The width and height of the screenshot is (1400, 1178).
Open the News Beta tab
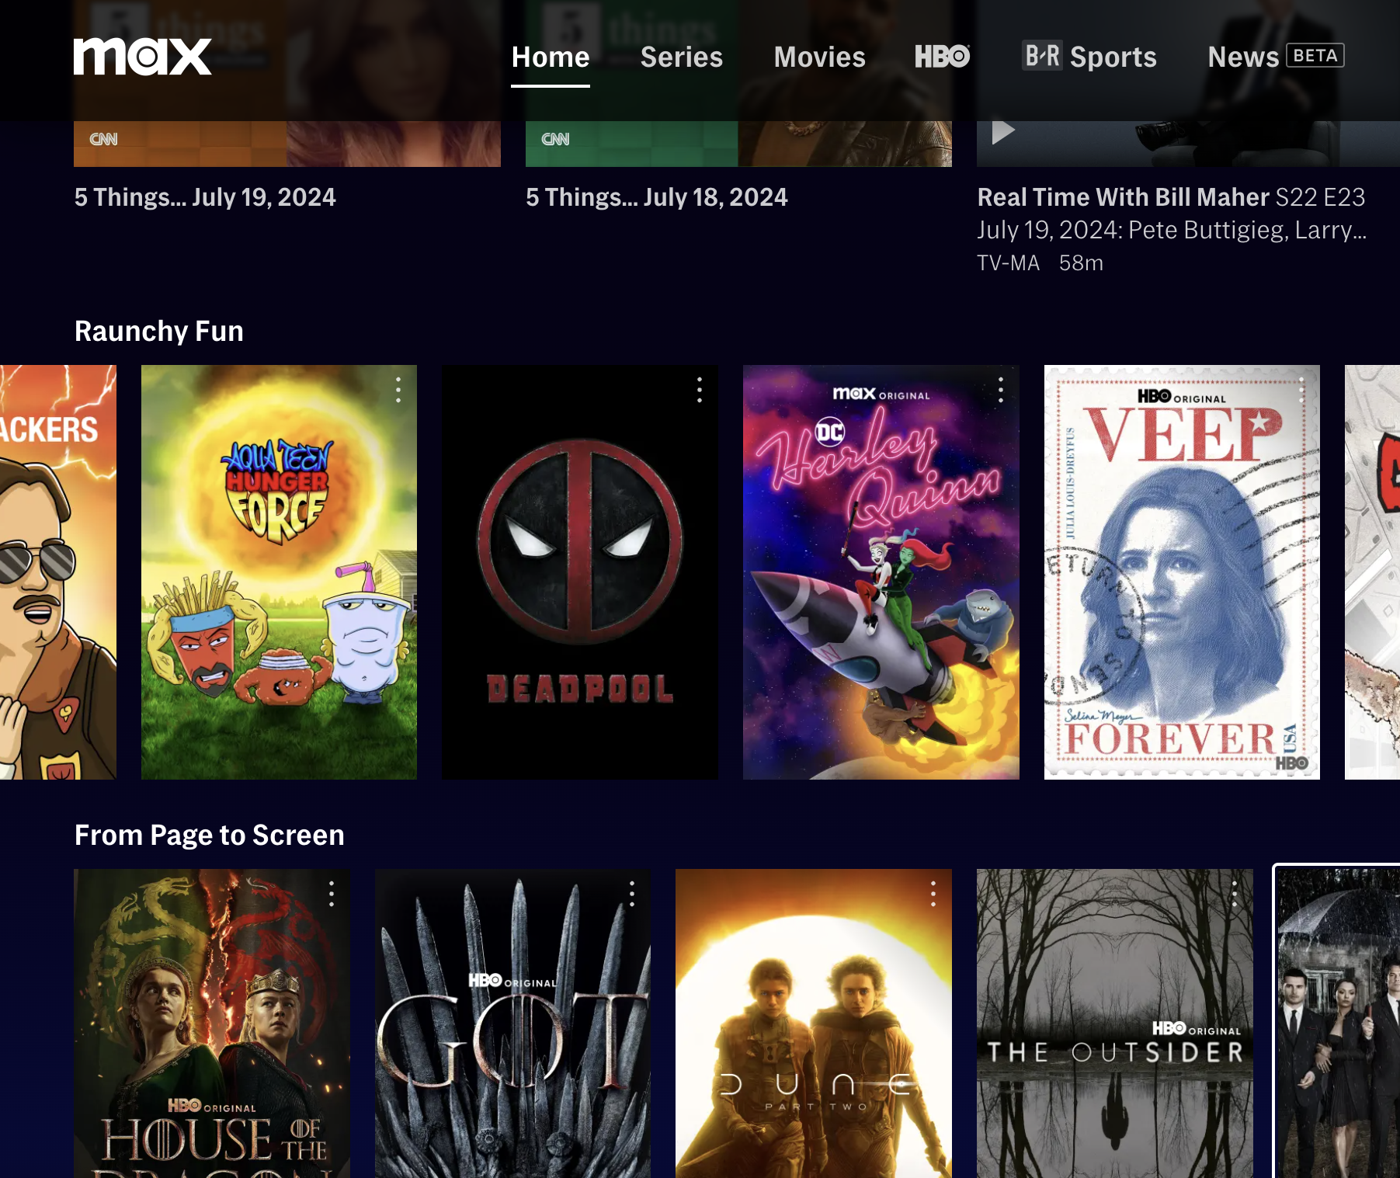[x=1276, y=57]
